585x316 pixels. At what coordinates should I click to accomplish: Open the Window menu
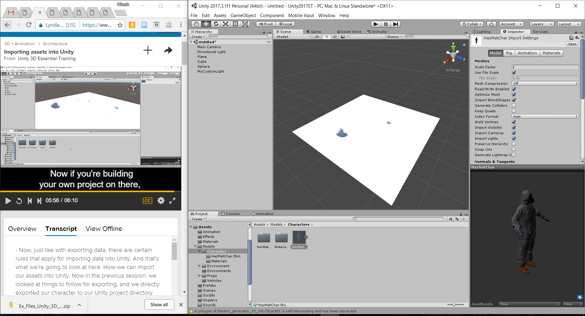327,16
